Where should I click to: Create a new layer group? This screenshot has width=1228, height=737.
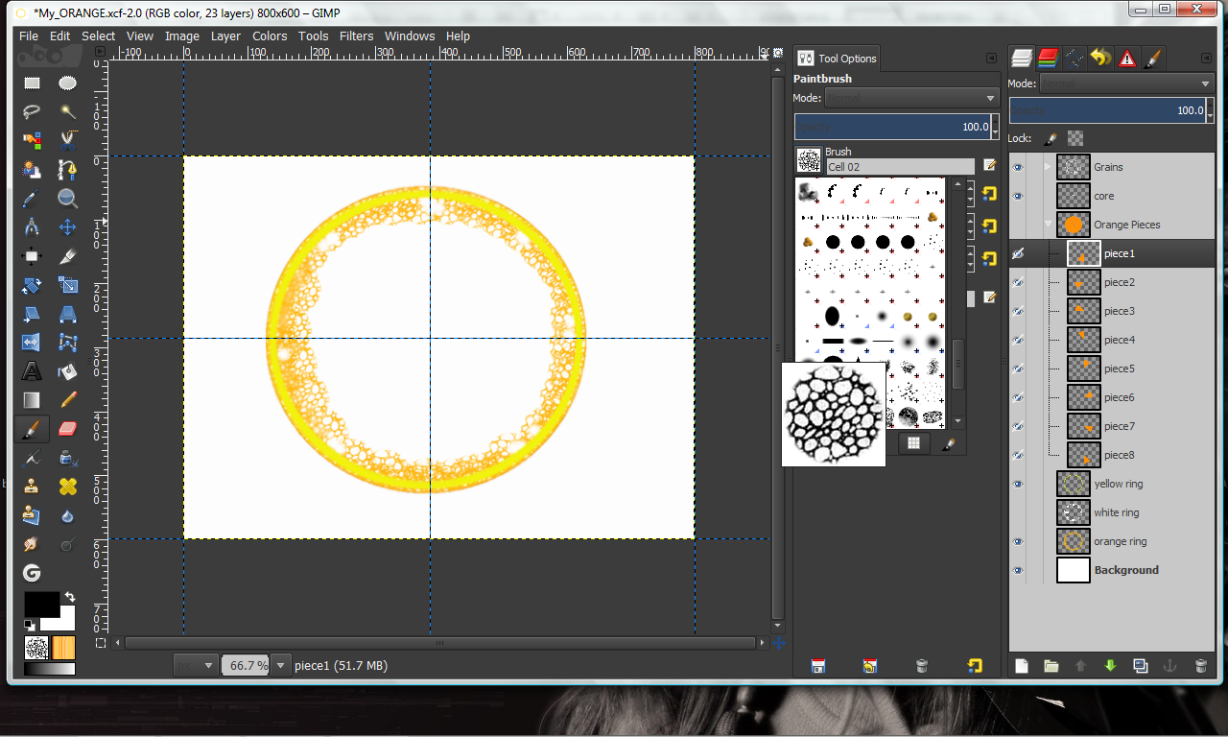(x=1051, y=666)
